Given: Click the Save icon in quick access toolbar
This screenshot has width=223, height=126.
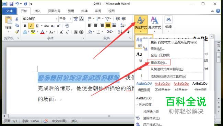Looking at the screenshot, I should click(11, 4).
